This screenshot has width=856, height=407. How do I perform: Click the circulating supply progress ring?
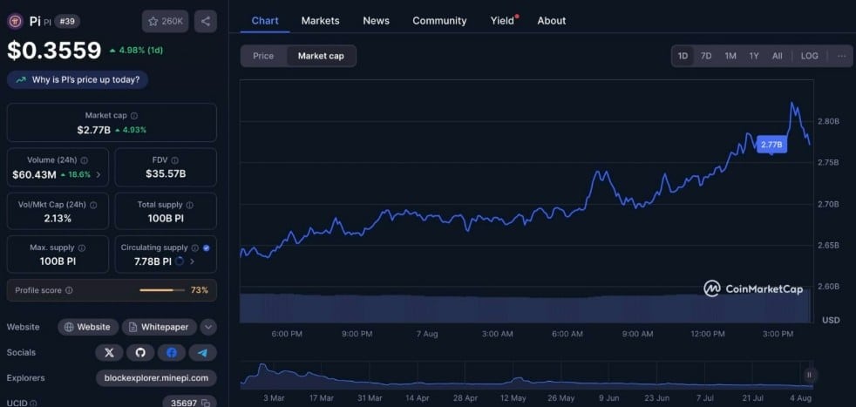click(x=179, y=261)
